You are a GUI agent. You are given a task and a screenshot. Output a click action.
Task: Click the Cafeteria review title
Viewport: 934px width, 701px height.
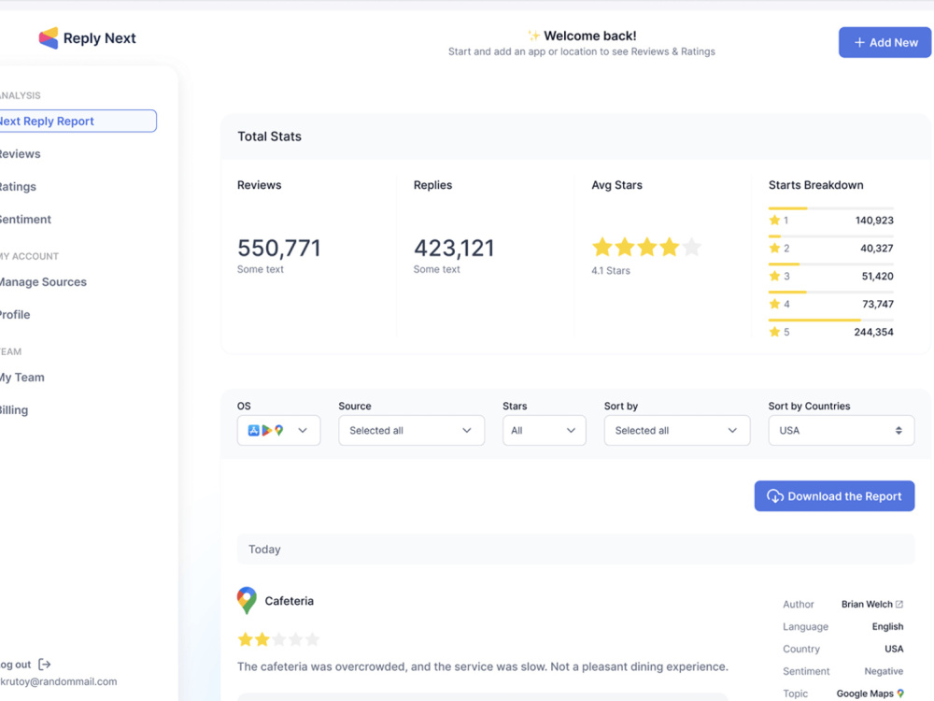[289, 601]
